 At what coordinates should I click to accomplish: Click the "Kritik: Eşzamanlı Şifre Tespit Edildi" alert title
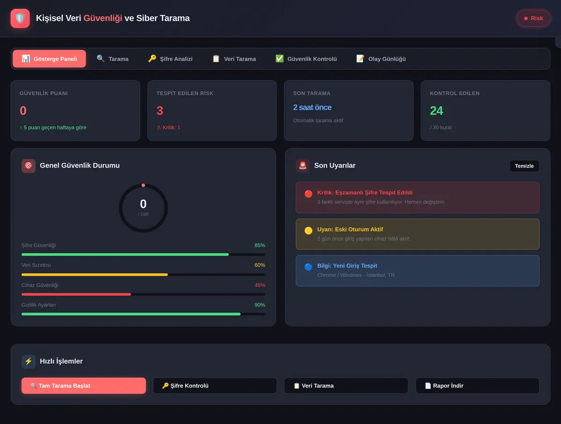[x=365, y=192]
